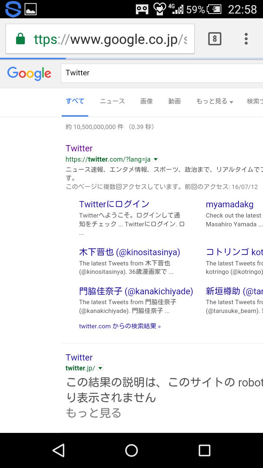Tap the cassette-shaped status bar icon
Image resolution: width=263 pixels, height=468 pixels.
(142, 10)
